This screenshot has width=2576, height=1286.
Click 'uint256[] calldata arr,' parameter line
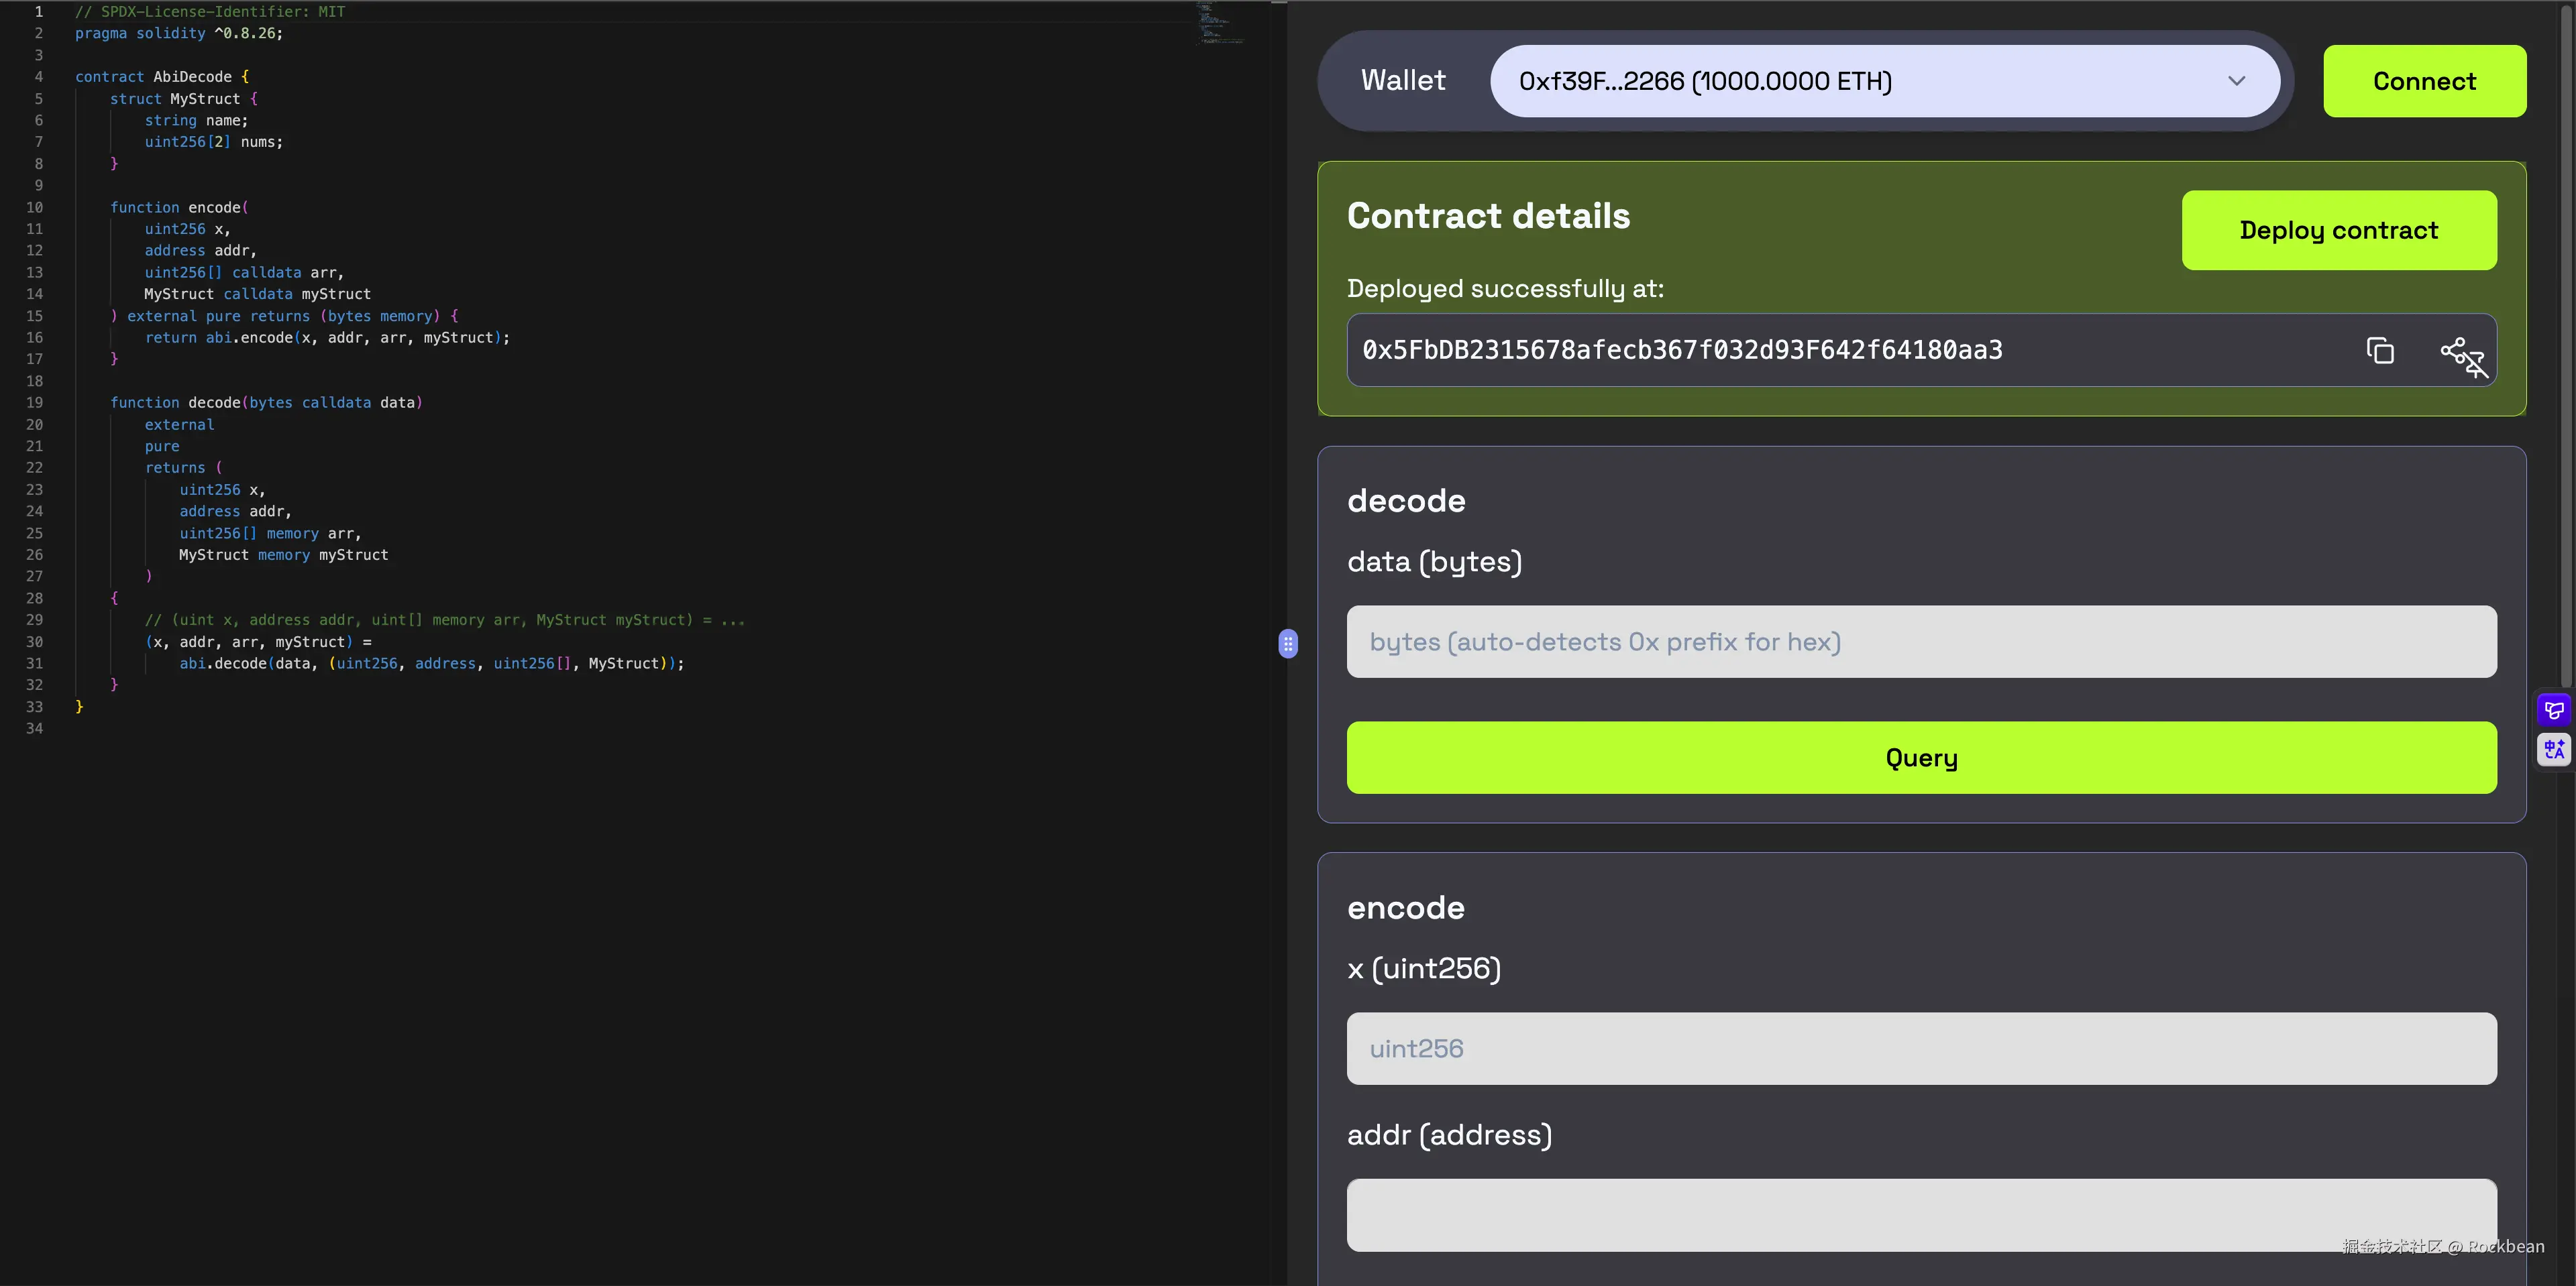(244, 273)
